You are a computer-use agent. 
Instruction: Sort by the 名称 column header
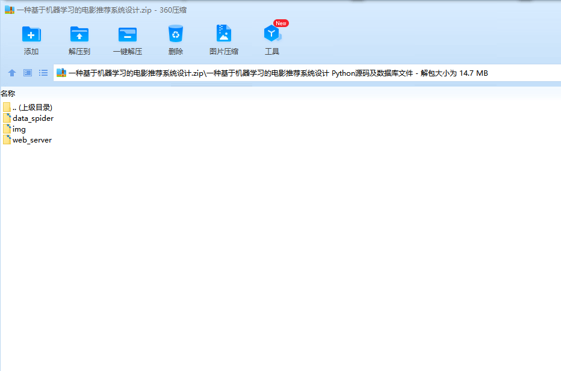[8, 94]
